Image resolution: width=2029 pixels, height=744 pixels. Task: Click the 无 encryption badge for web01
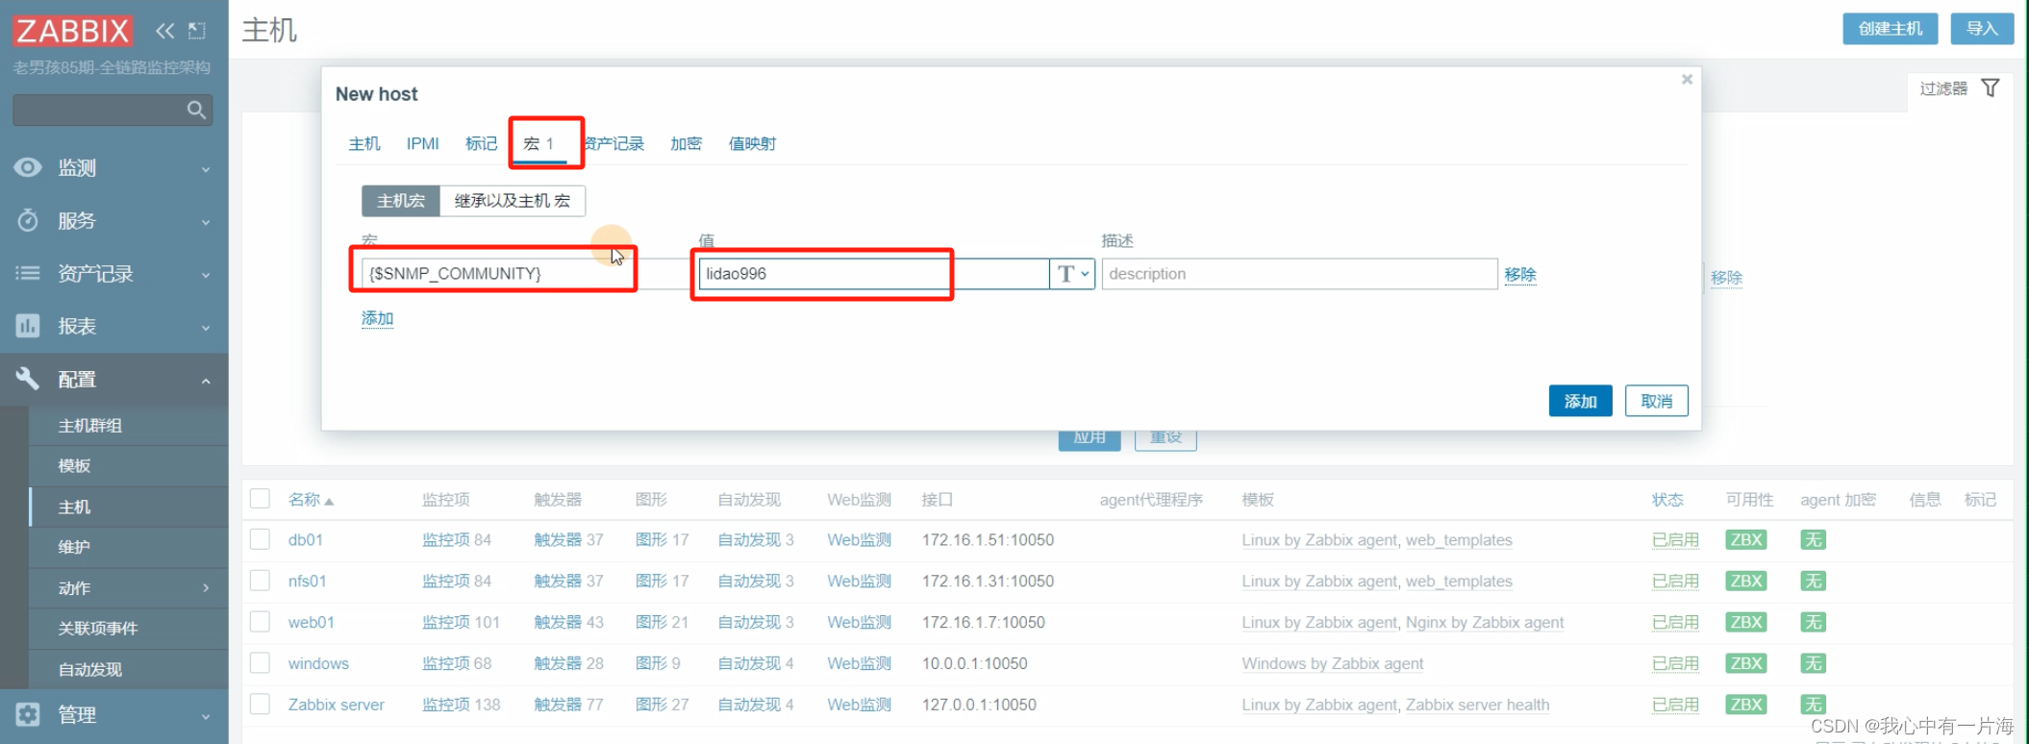(x=1814, y=622)
